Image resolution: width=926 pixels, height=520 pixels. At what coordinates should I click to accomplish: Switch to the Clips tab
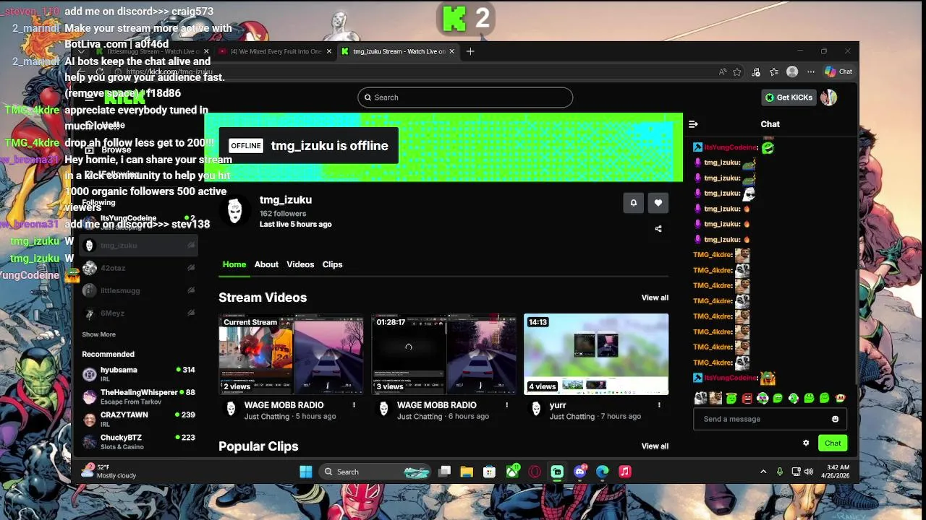click(x=332, y=264)
